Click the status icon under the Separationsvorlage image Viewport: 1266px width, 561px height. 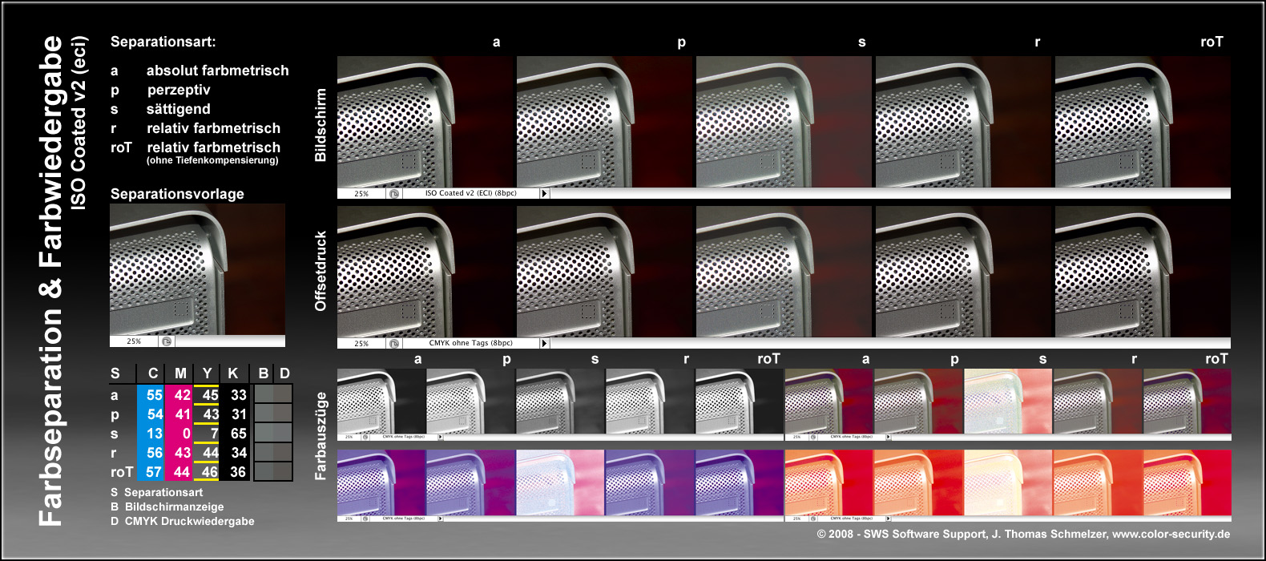167,341
